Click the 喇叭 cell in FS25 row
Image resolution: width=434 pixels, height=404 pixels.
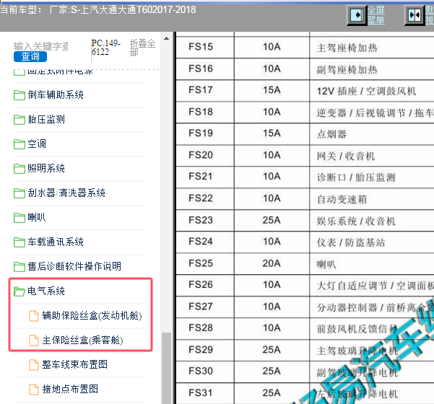coord(372,264)
